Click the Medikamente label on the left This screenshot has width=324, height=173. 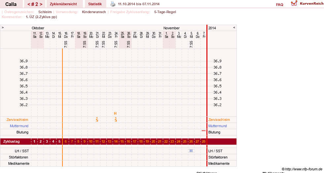pos(19,163)
